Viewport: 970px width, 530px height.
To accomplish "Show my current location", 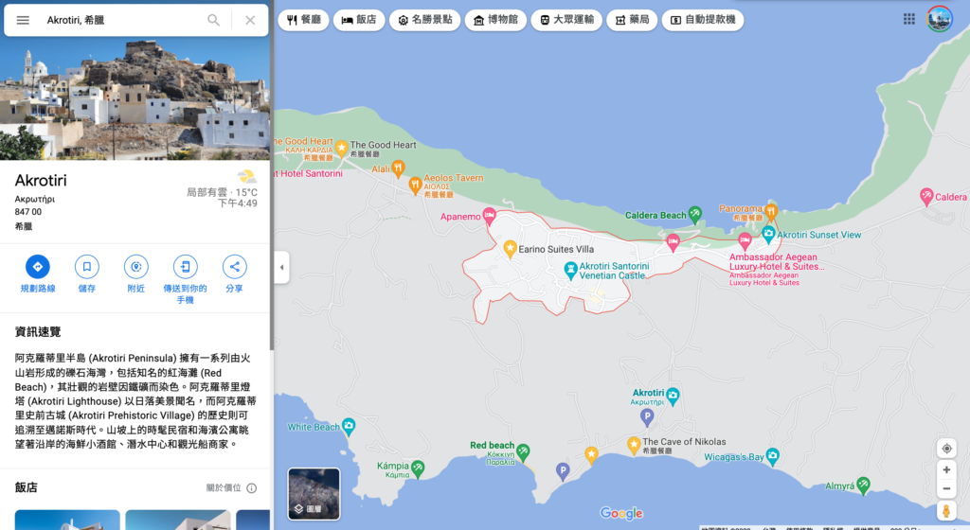I will [x=945, y=449].
